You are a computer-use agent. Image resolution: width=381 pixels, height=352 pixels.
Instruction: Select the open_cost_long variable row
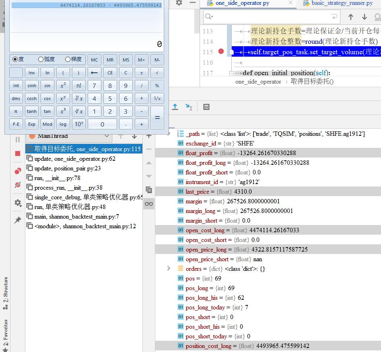tap(268, 230)
